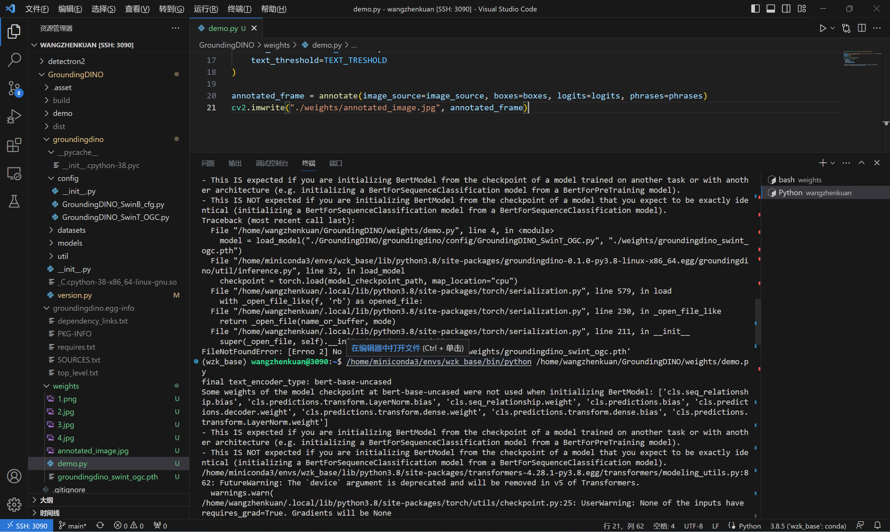Open Explorer views and more actions ellipsis
Screen dimensions: 890x532
[176, 28]
